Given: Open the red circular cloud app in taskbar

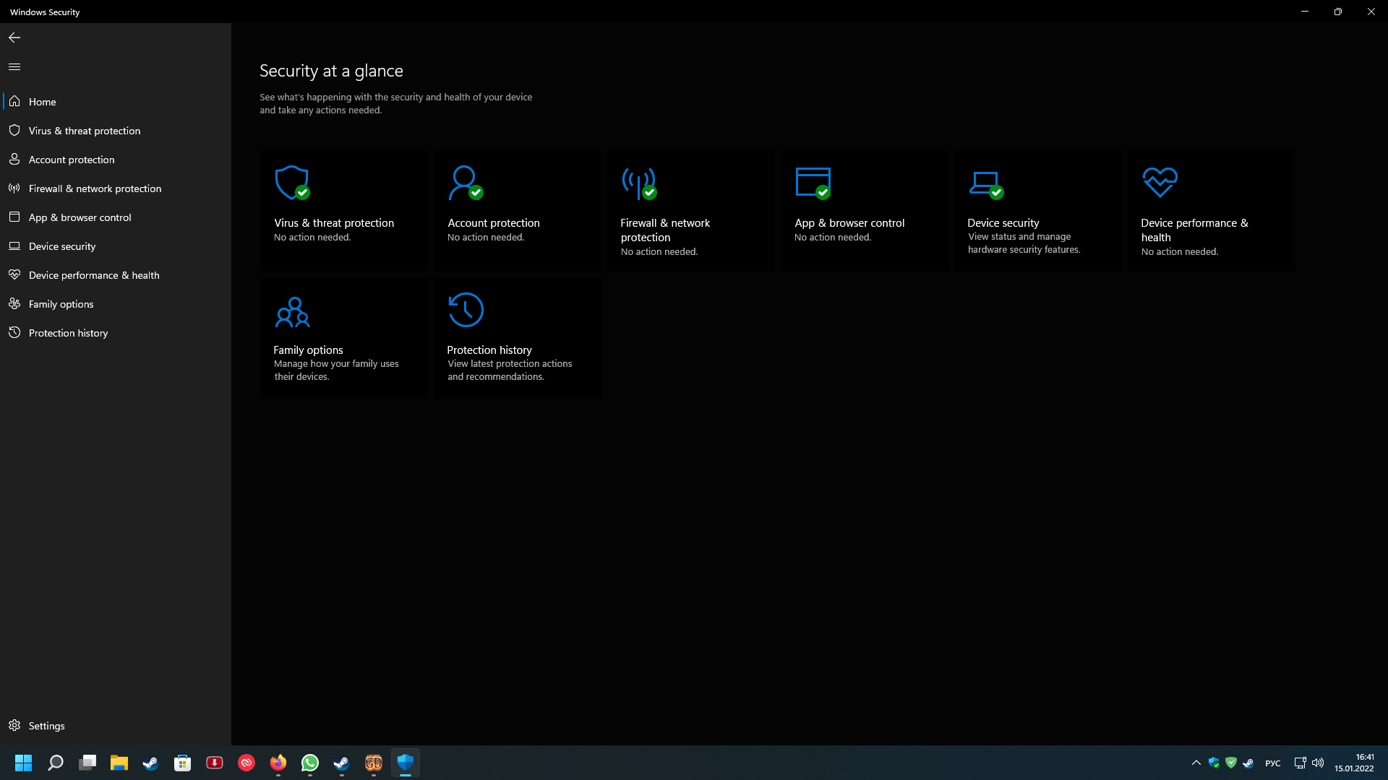Looking at the screenshot, I should click(247, 763).
